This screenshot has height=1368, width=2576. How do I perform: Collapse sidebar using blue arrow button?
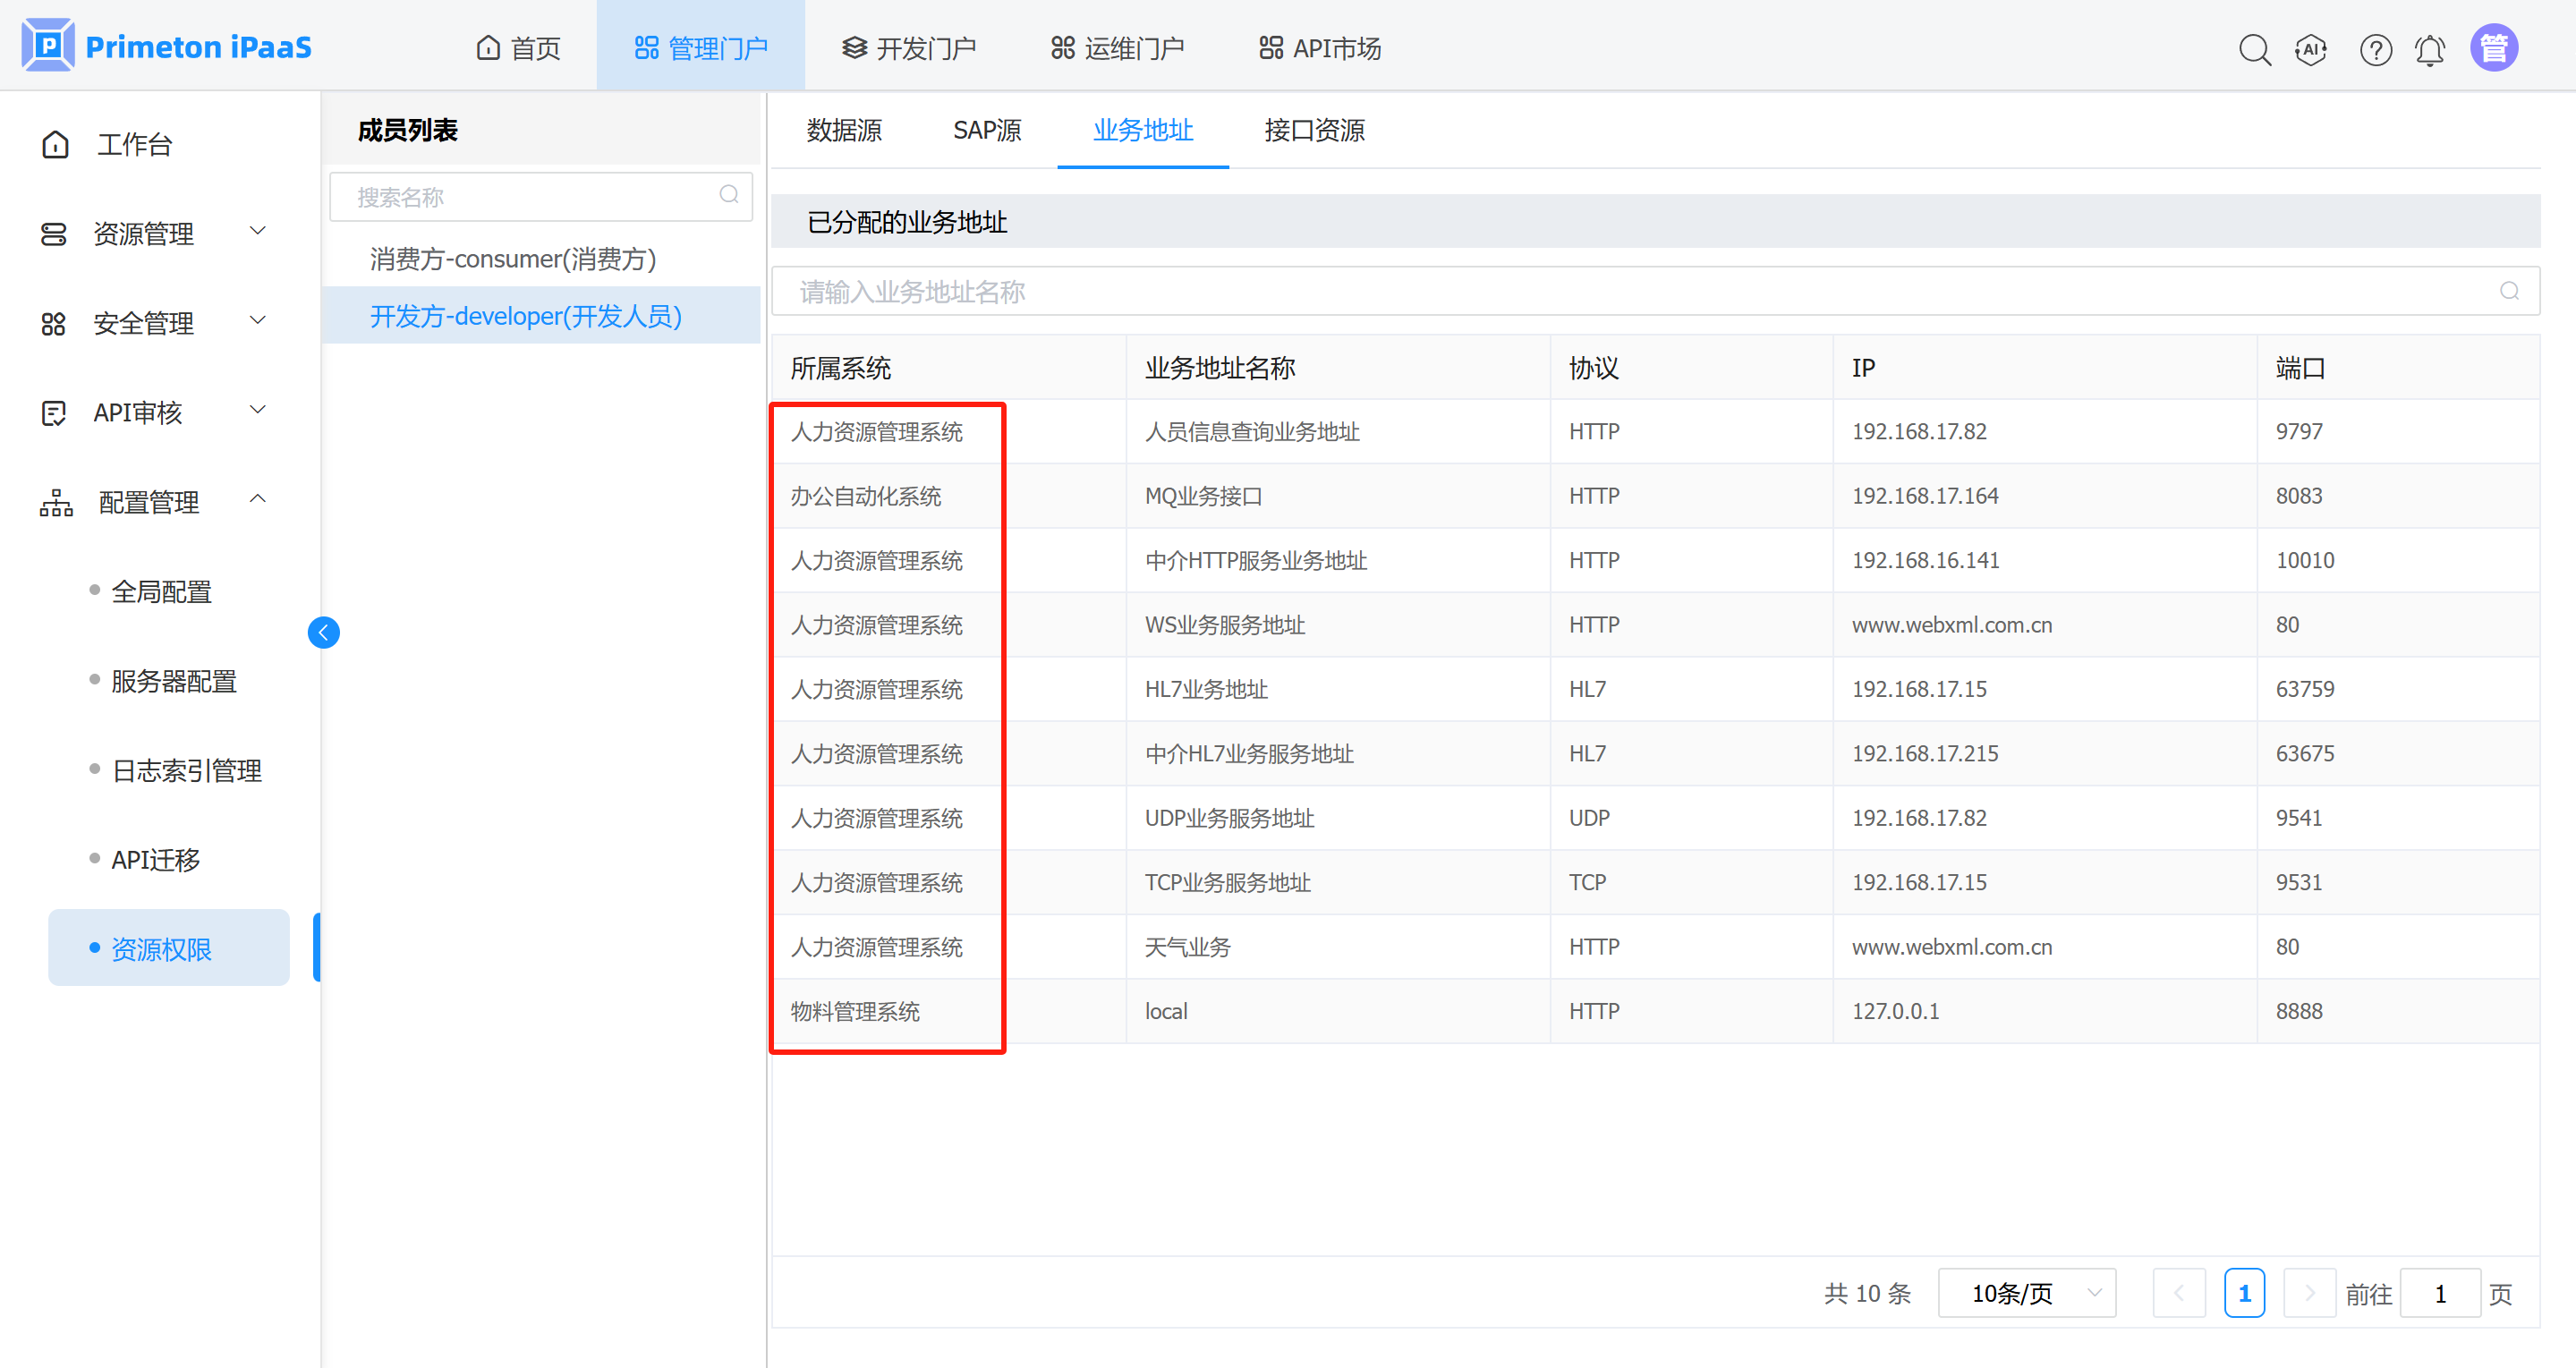(323, 632)
